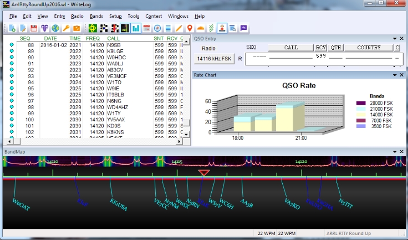
Task: Click the CALL column header in QSO Entry
Action: point(291,47)
